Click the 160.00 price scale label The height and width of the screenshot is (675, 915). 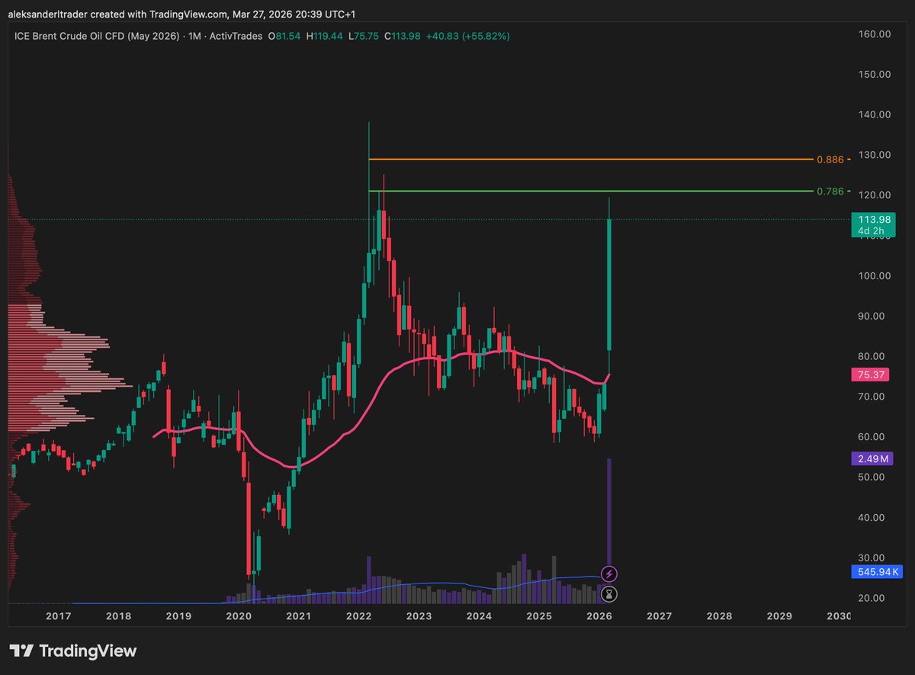(x=873, y=34)
